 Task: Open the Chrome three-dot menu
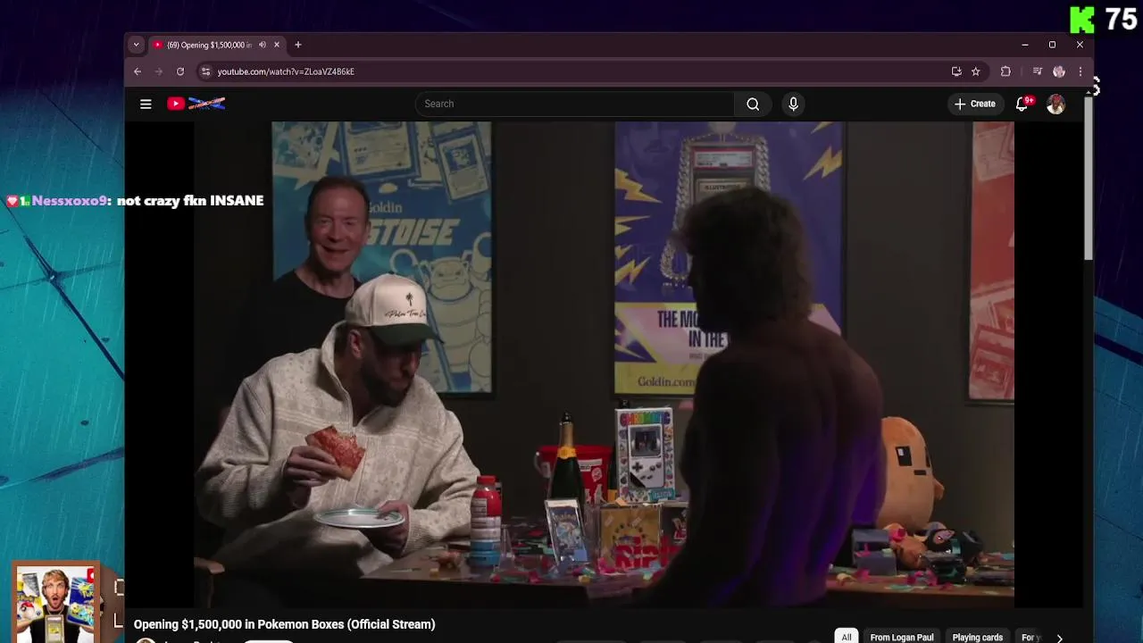pyautogui.click(x=1080, y=71)
